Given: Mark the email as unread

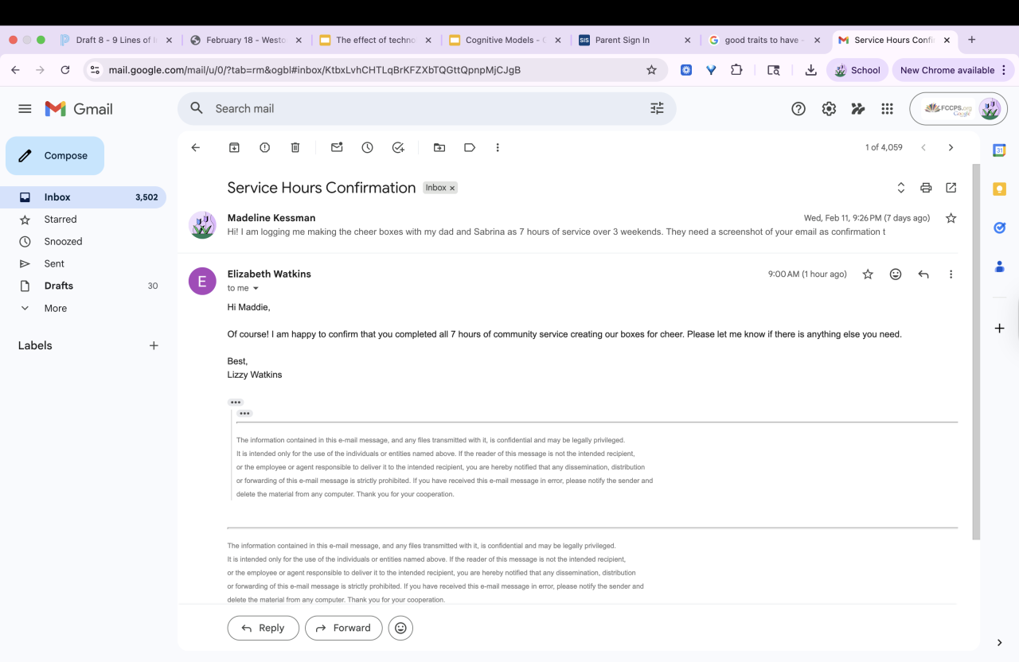Looking at the screenshot, I should point(337,147).
